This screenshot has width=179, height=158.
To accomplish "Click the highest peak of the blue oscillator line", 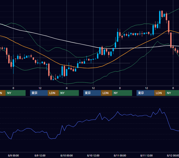I will 160,108.
